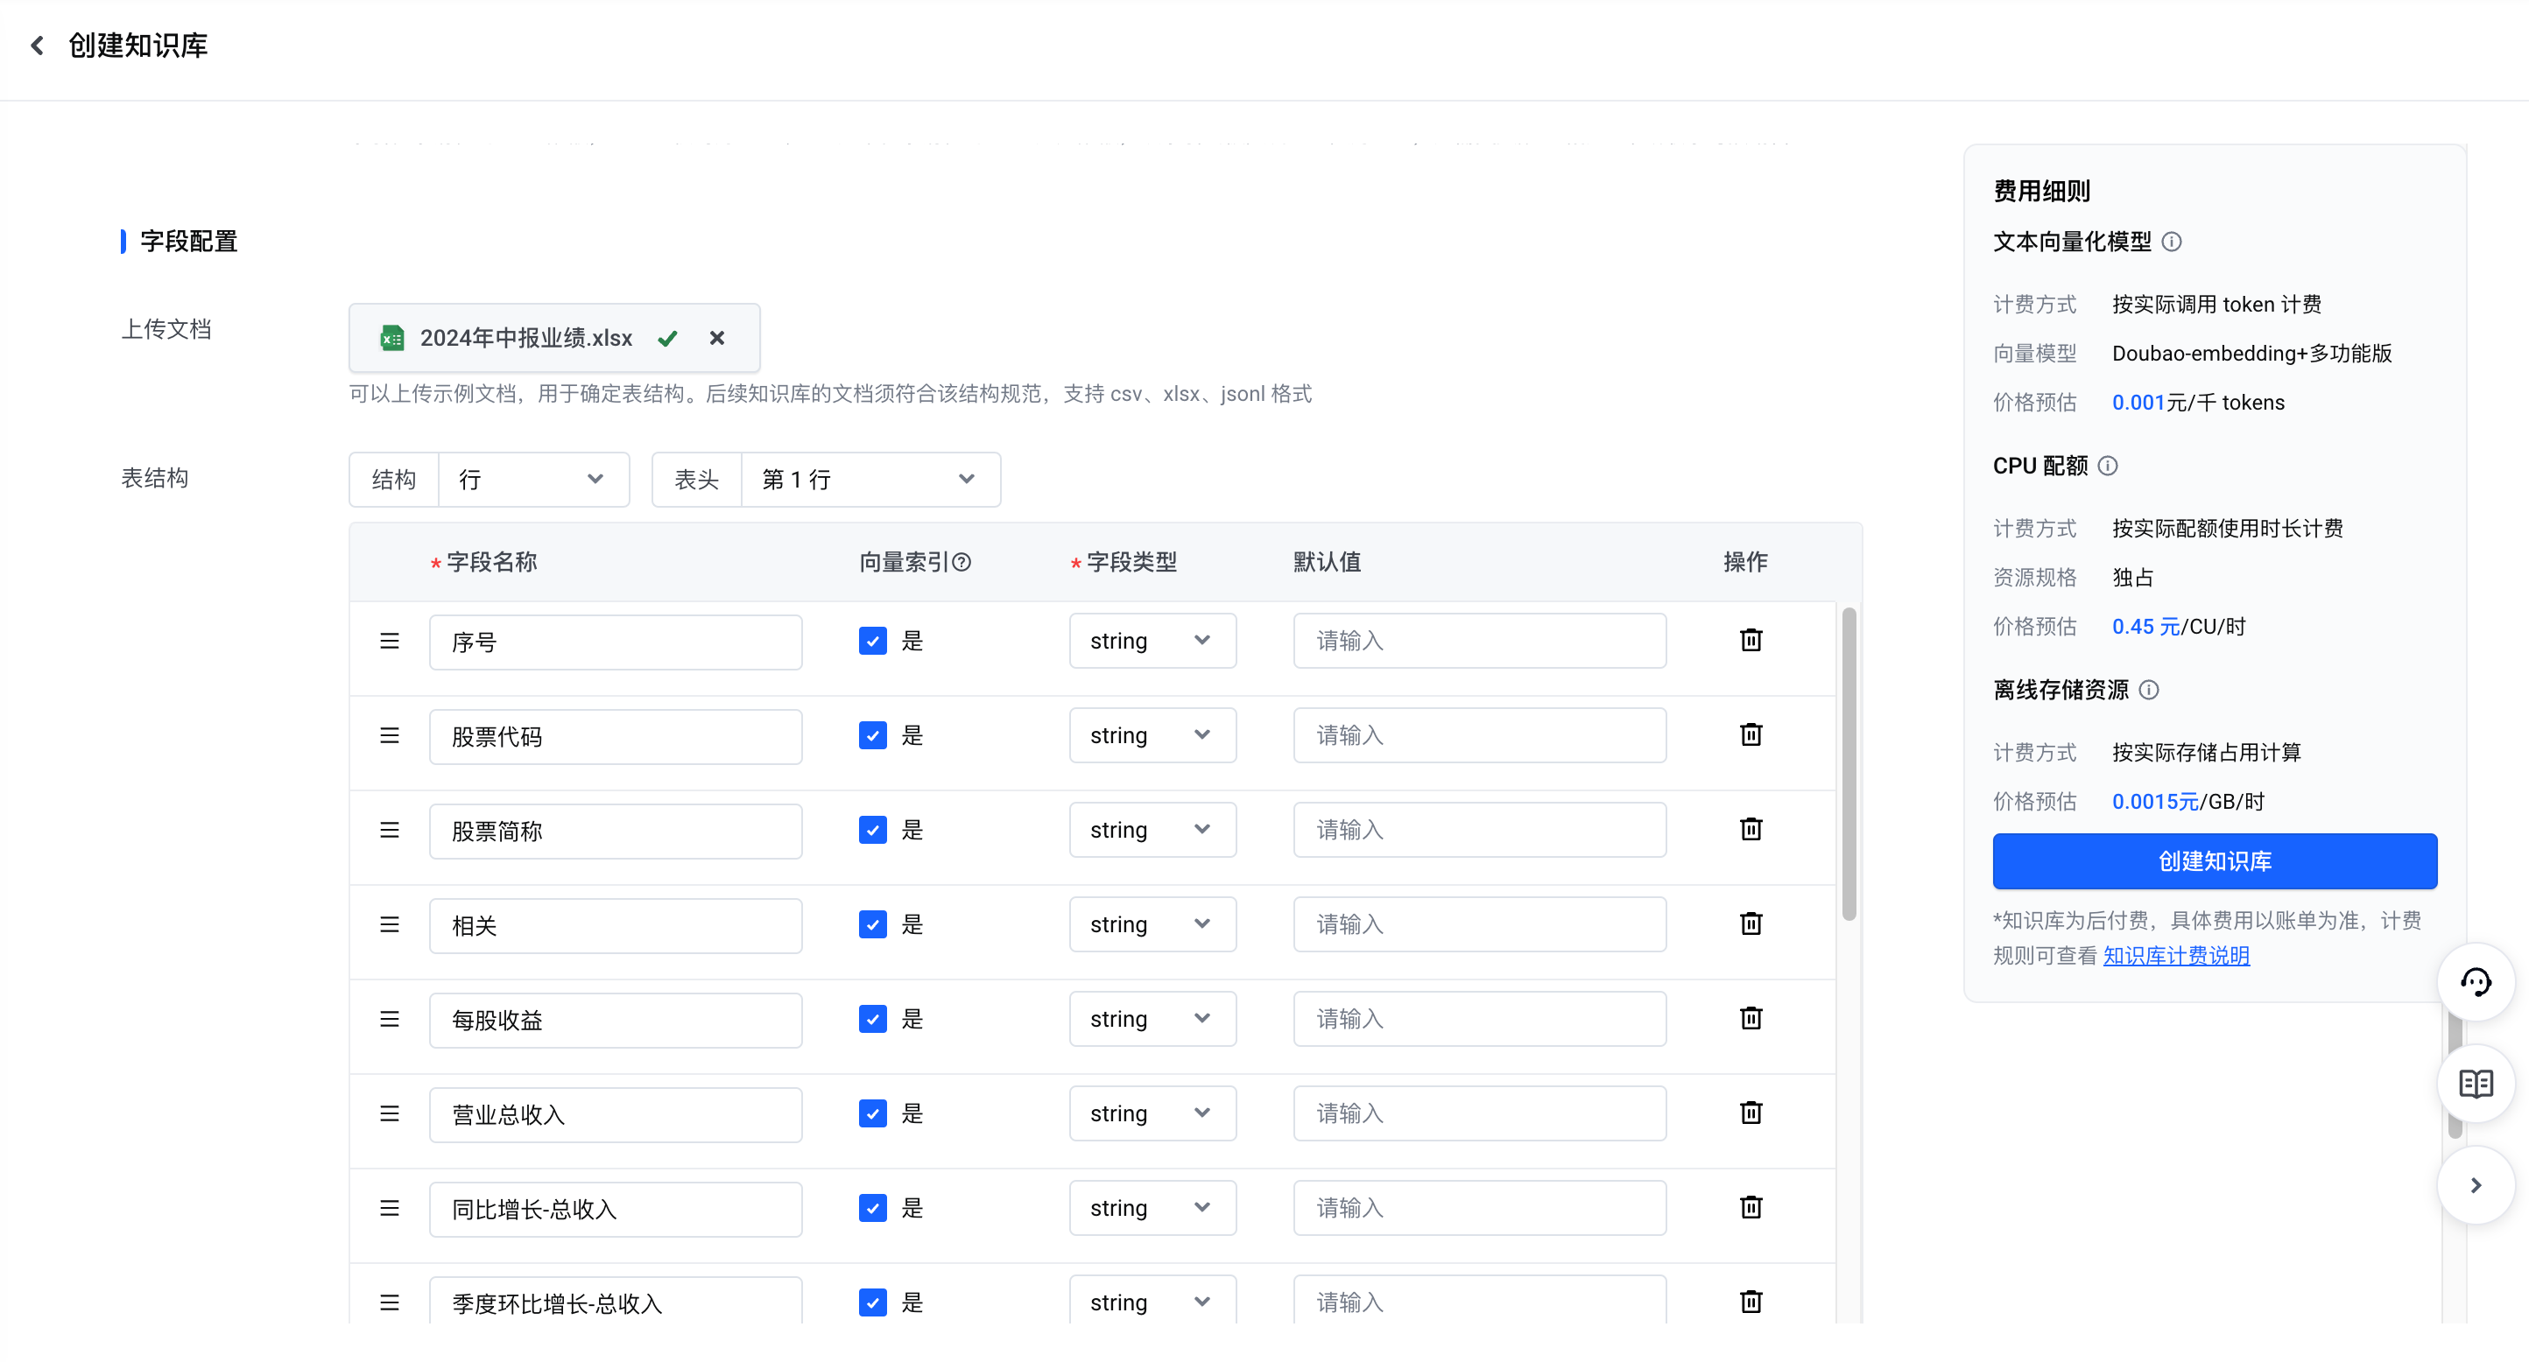Remove the uploaded 2024年中报业绩.xlsx file
Viewport: 2529px width, 1362px height.
[716, 338]
